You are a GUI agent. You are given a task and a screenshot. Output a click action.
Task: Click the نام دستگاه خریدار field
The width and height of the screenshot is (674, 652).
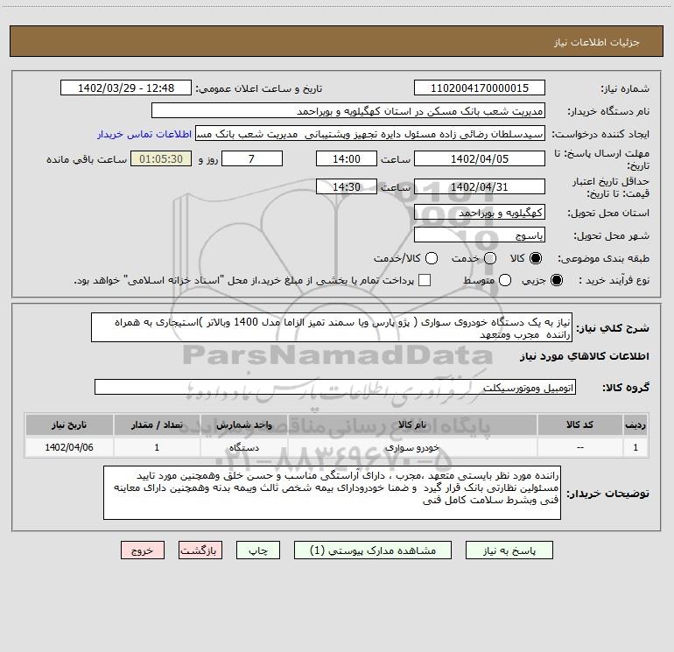tap(348, 111)
